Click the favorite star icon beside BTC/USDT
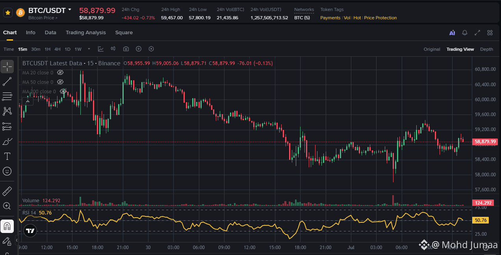Screen dimensions: 501x255 point(7,13)
